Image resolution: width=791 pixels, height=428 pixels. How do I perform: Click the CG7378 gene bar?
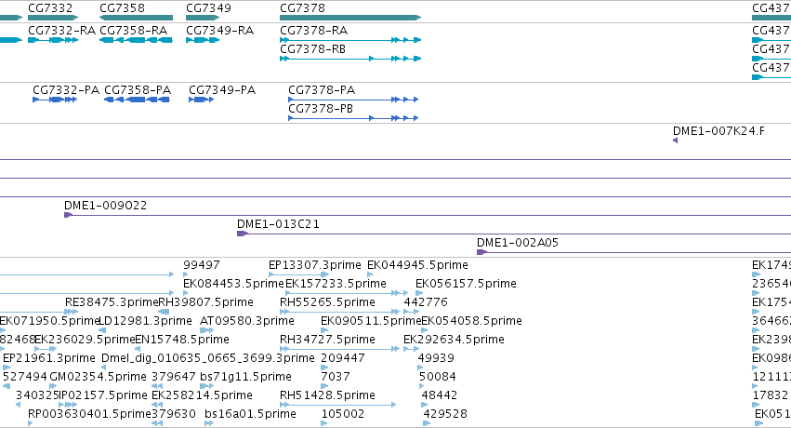tap(350, 18)
